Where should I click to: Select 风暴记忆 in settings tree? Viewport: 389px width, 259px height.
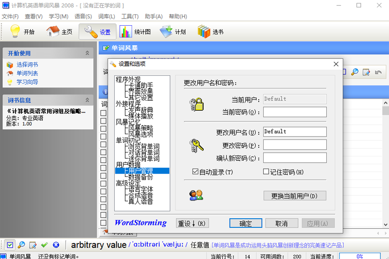tap(128, 122)
